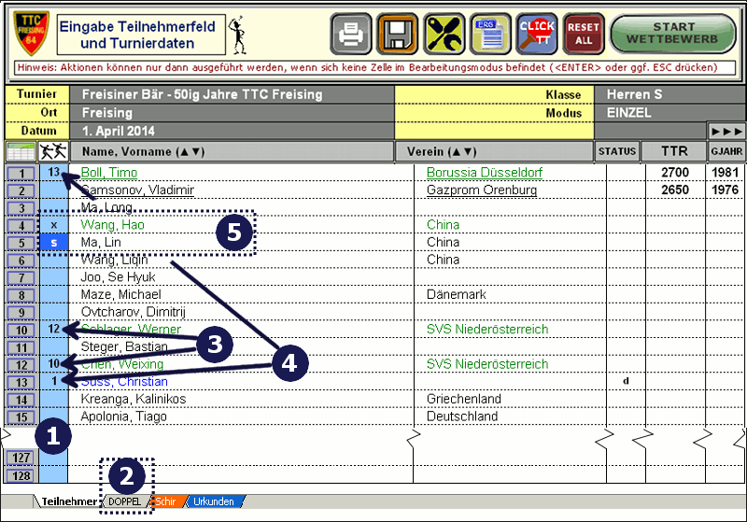Screen dimensions: 747x522
Task: Click the floppy disk save icon
Action: pos(397,35)
